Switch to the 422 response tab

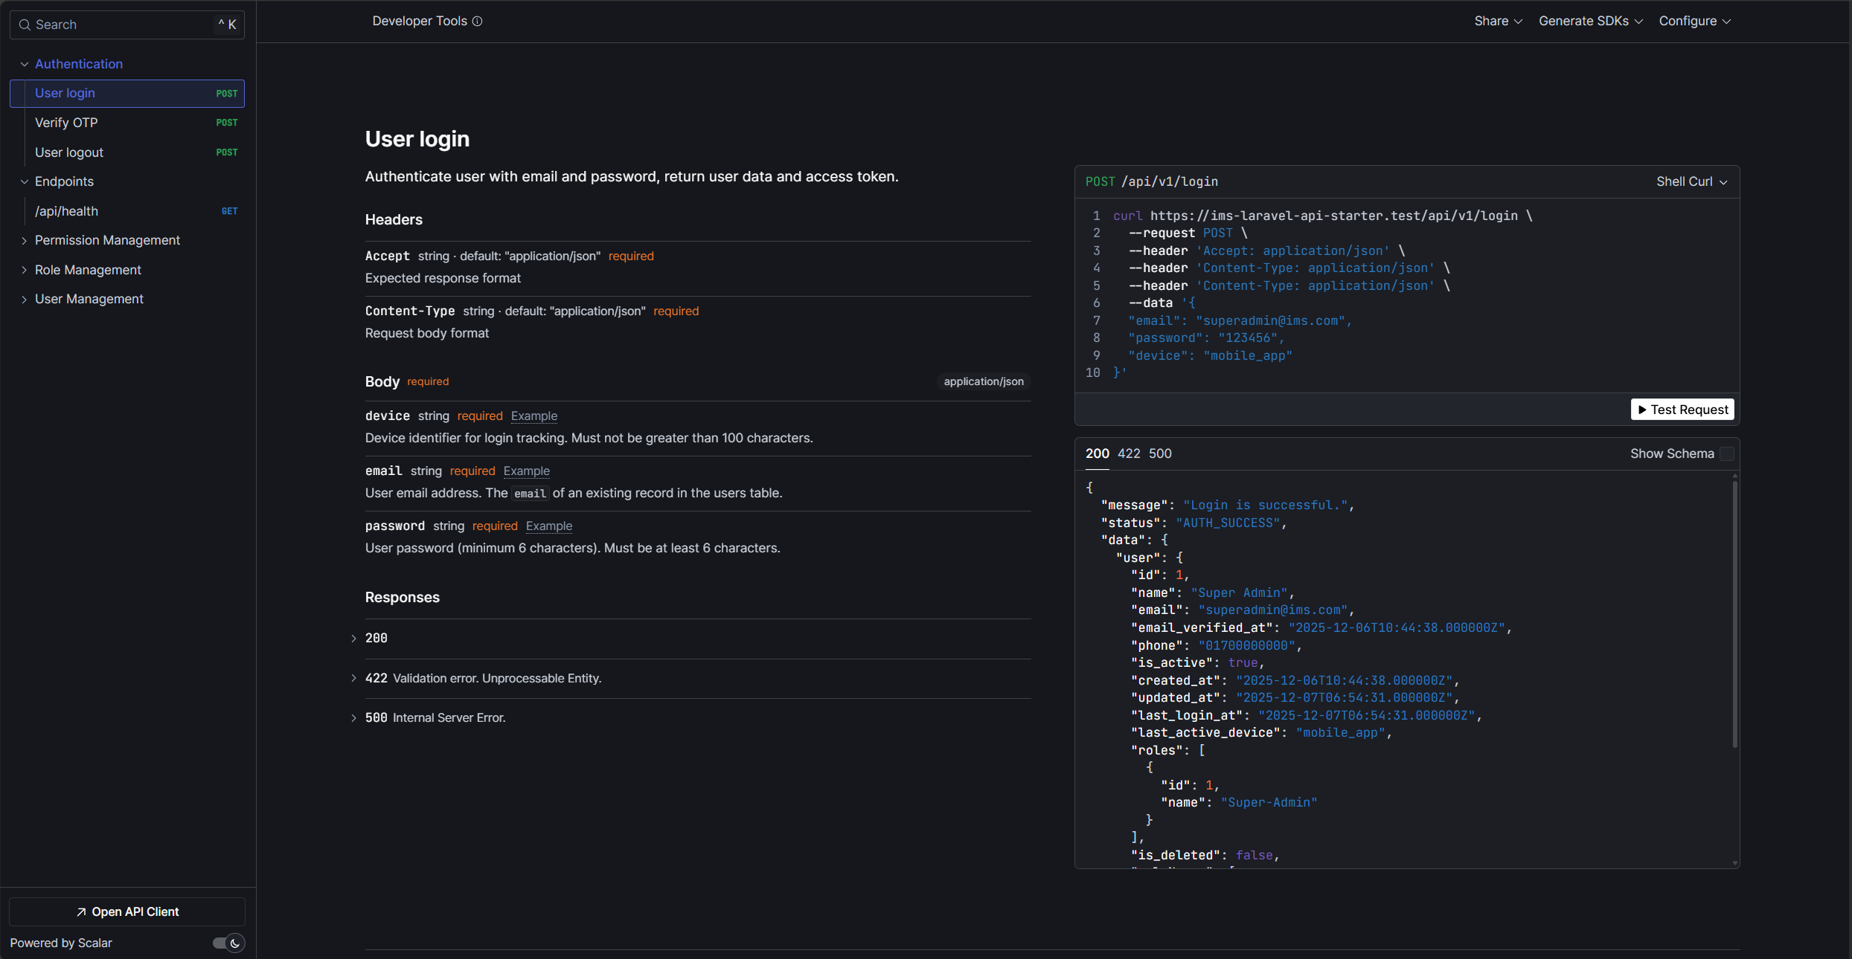1128,453
